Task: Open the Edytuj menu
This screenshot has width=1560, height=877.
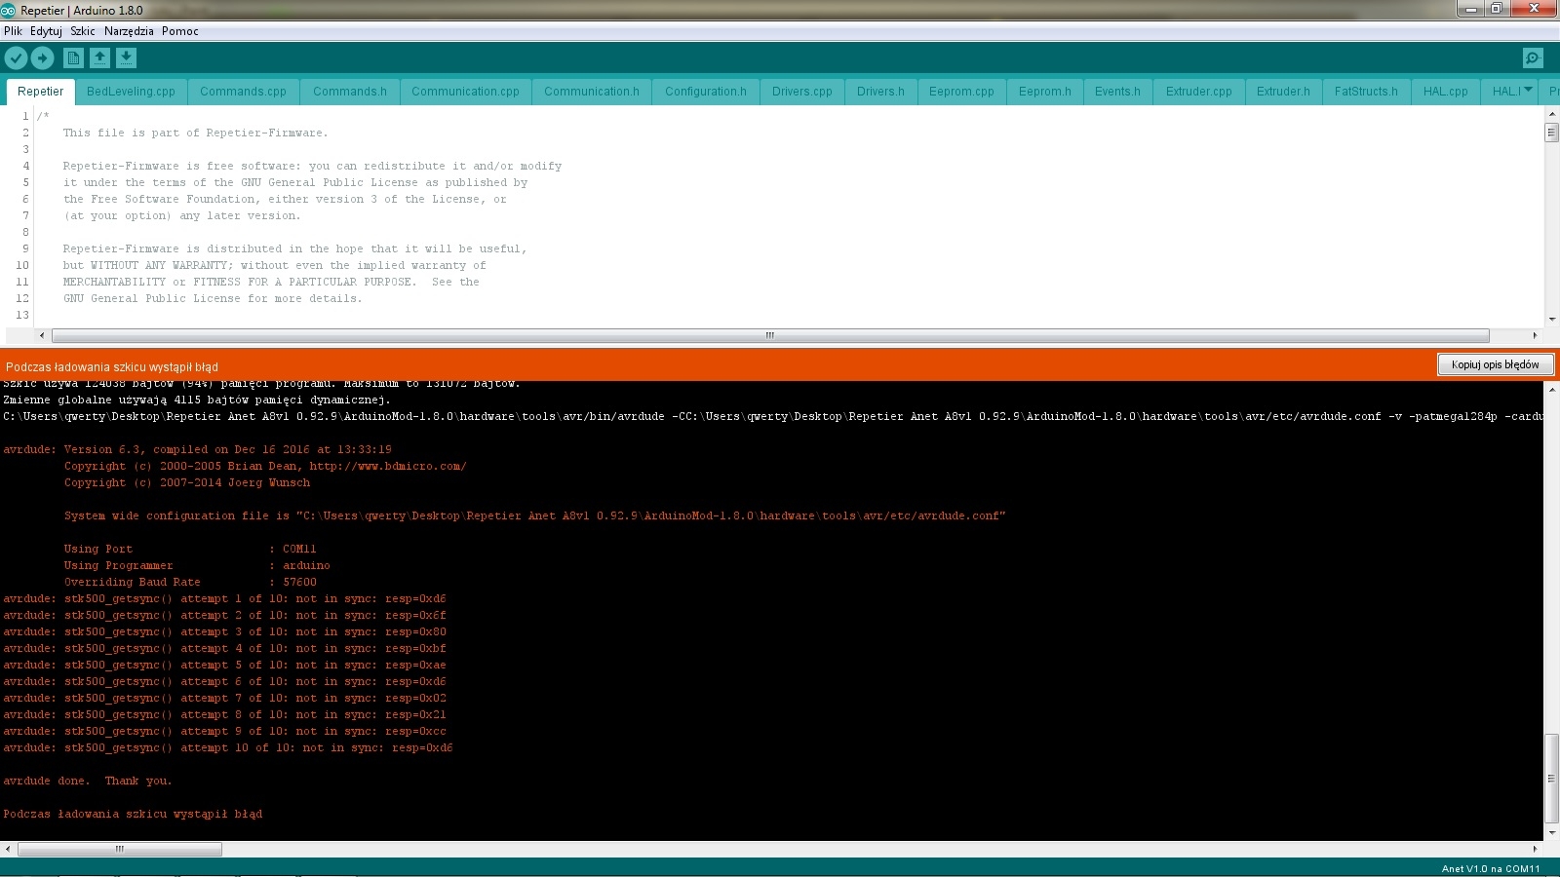Action: tap(46, 31)
